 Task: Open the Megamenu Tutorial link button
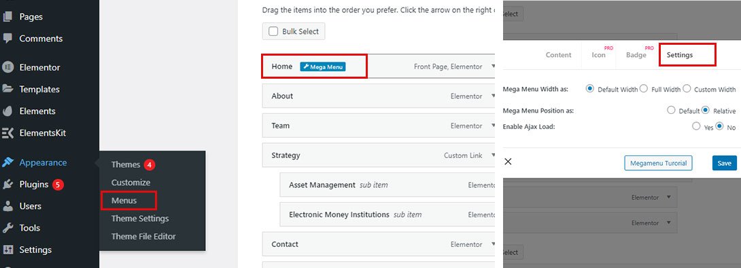tap(658, 164)
